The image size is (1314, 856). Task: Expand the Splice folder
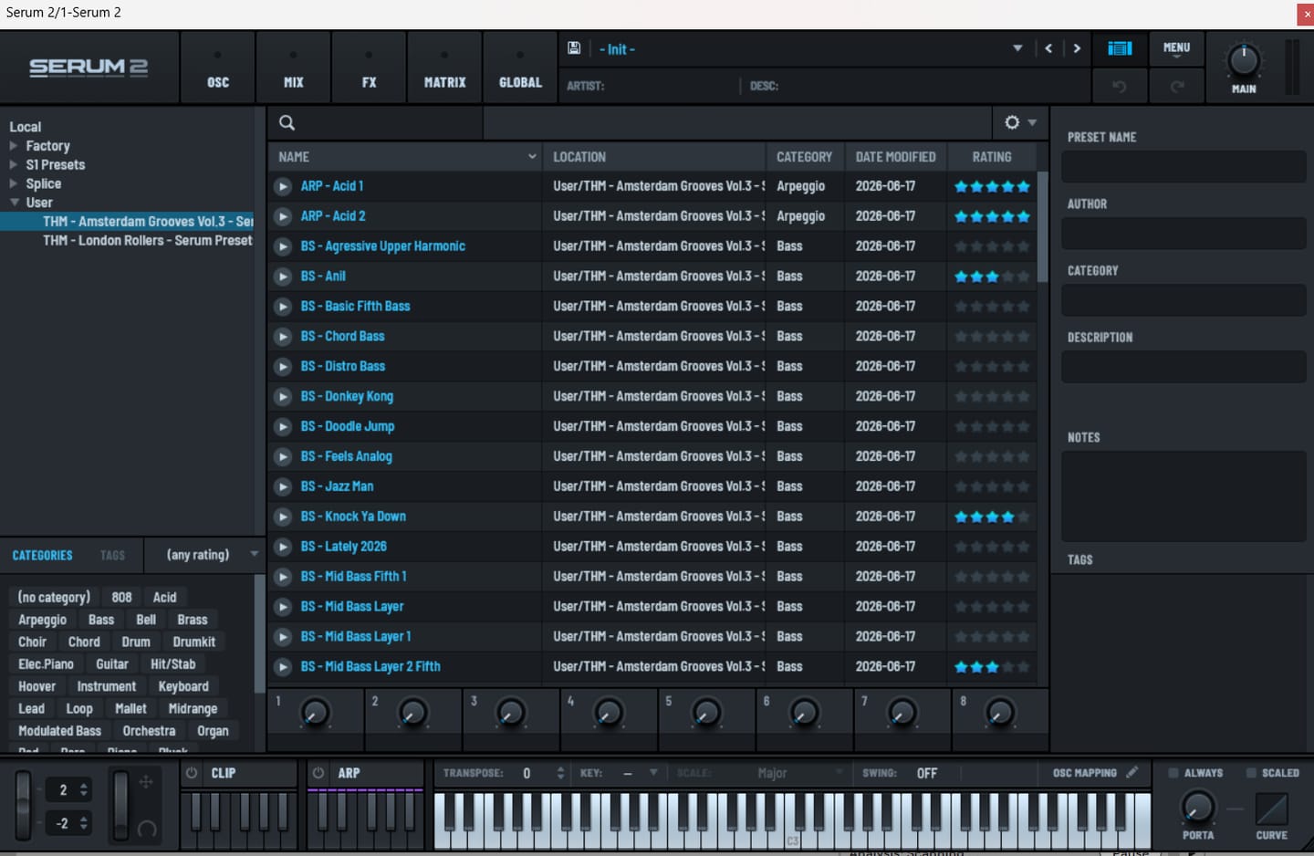coord(14,183)
